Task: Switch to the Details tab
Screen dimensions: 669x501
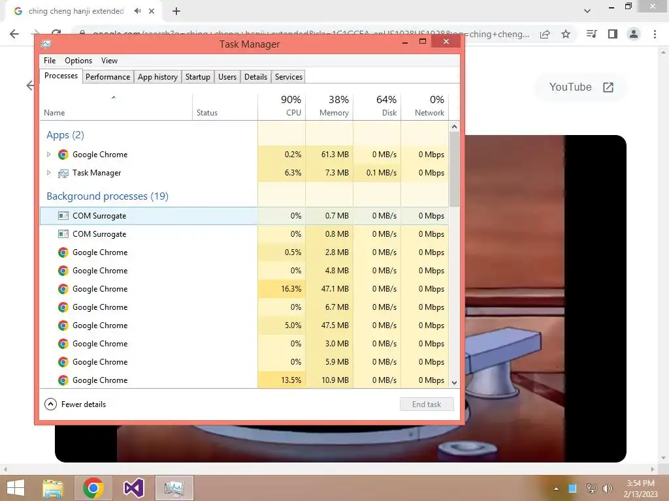Action: [x=255, y=77]
